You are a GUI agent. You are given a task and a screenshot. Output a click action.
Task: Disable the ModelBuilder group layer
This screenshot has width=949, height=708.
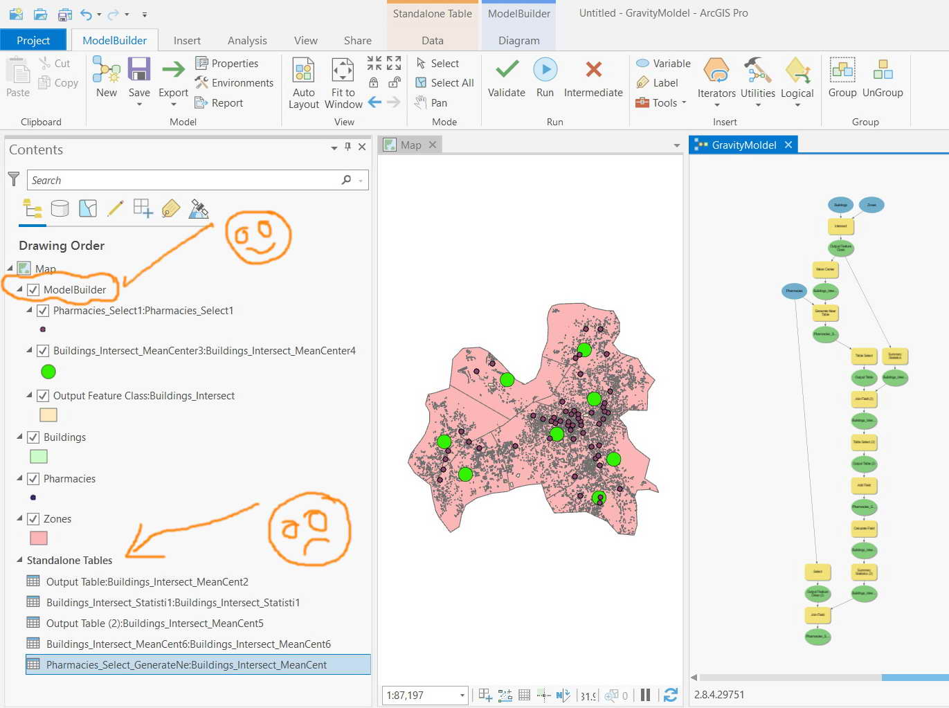click(x=33, y=289)
